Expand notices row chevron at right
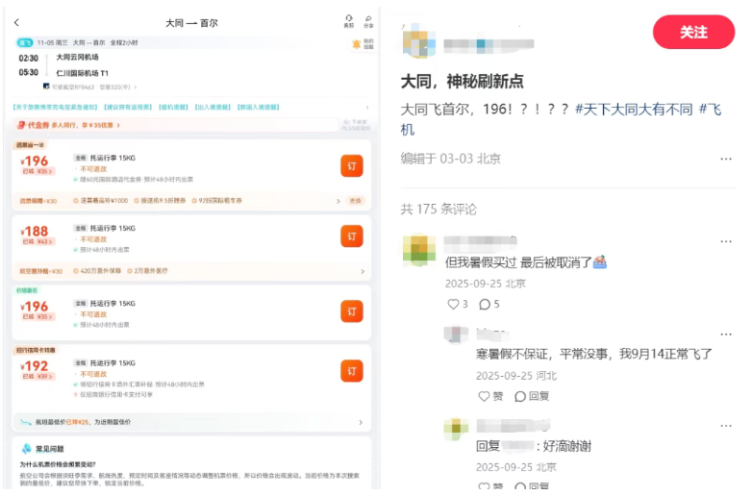The width and height of the screenshot is (752, 496). point(366,107)
